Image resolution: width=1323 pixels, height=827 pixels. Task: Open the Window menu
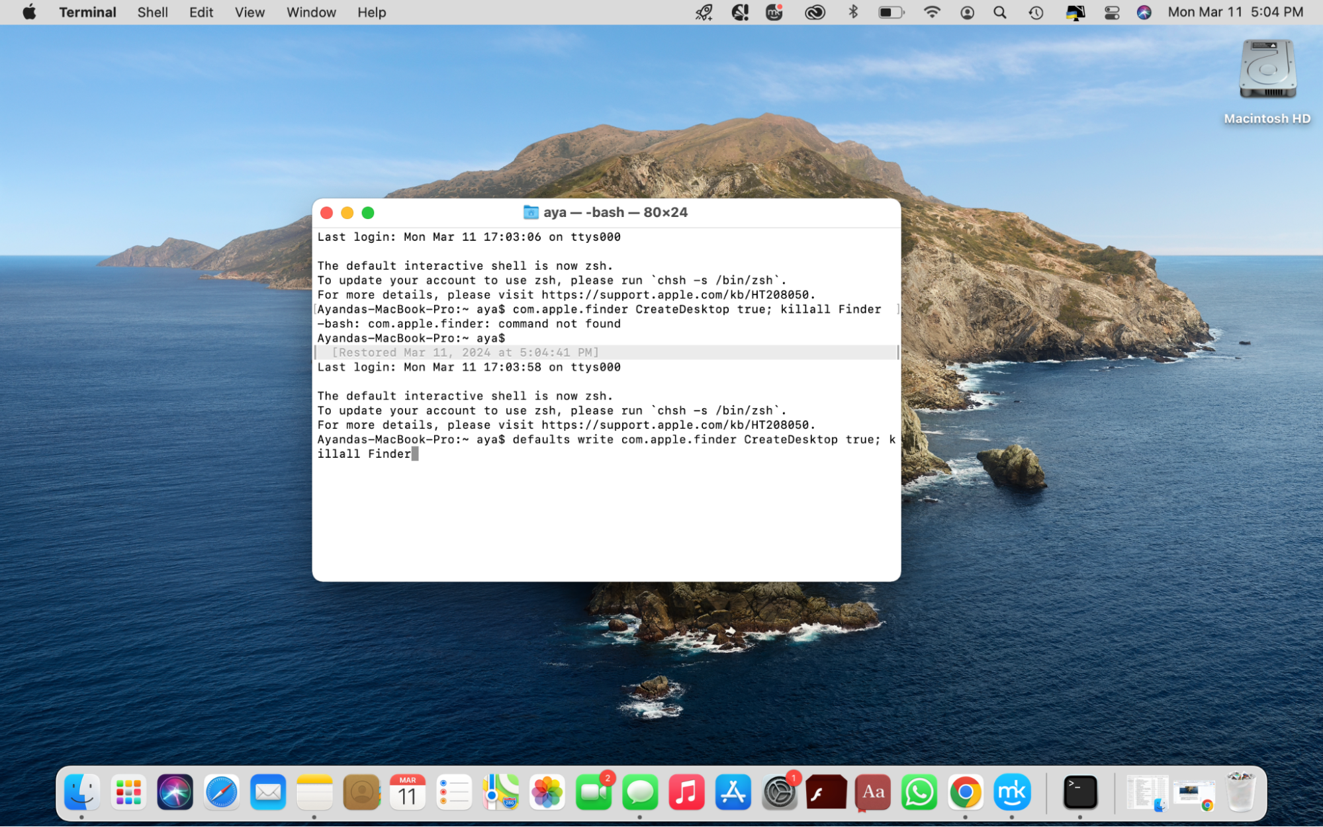click(x=311, y=12)
